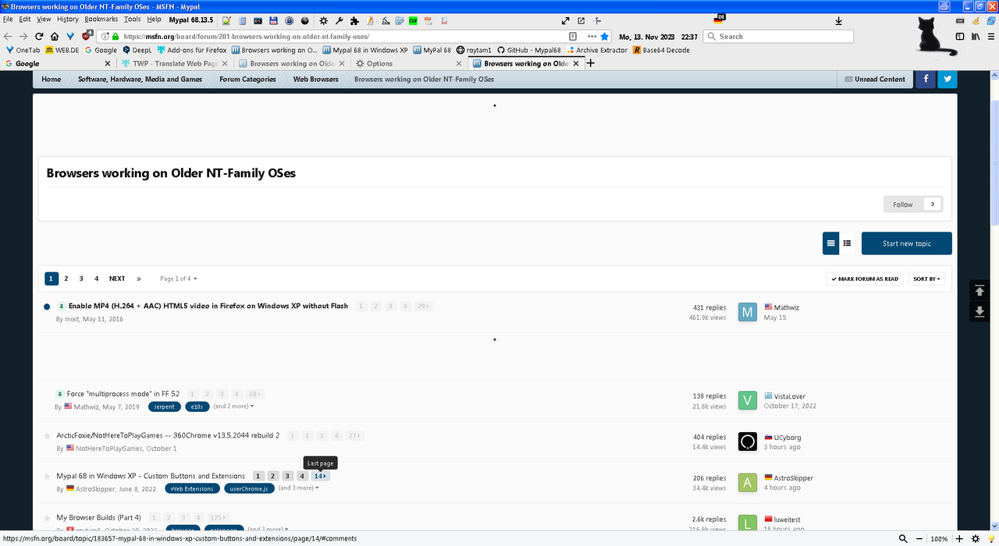
Task: Toggle the sidebar icon in toolbar
Action: pyautogui.click(x=960, y=37)
